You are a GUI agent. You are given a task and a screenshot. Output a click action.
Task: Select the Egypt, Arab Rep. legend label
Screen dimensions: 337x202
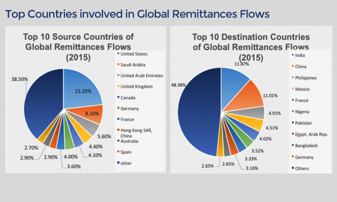[x=311, y=134]
